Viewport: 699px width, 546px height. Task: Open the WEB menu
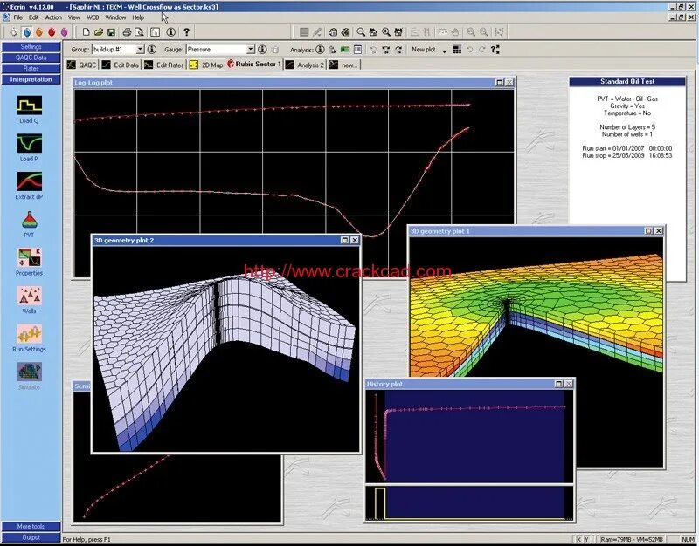pyautogui.click(x=93, y=17)
